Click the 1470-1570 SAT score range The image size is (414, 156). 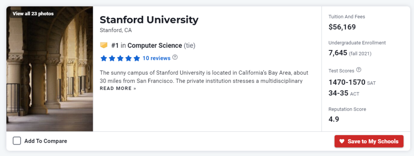coord(347,82)
